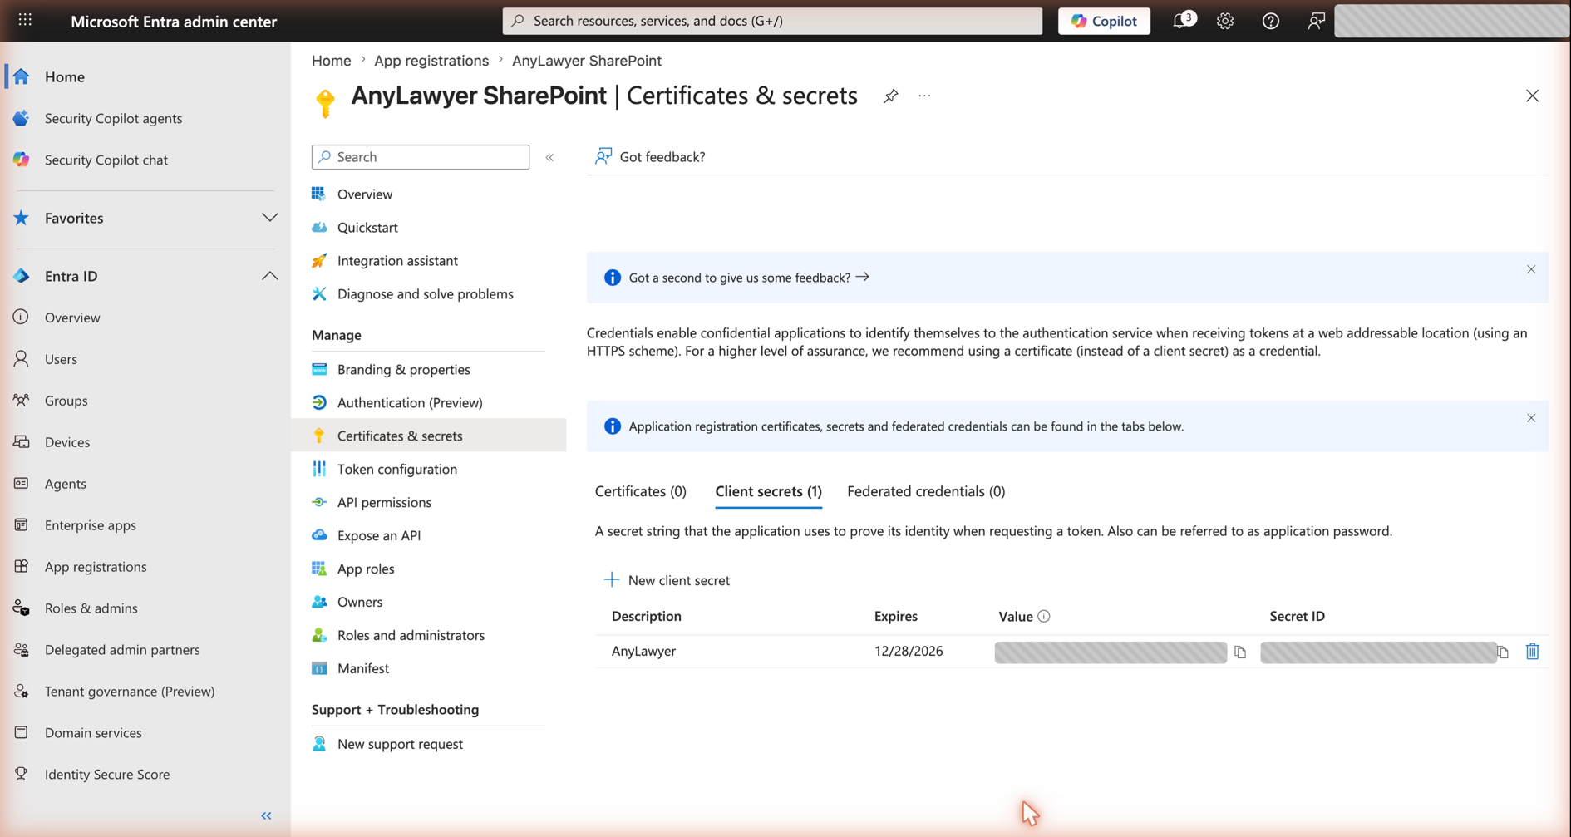The width and height of the screenshot is (1571, 837).
Task: Copy the AnyLawyer Secret ID
Action: (x=1503, y=652)
